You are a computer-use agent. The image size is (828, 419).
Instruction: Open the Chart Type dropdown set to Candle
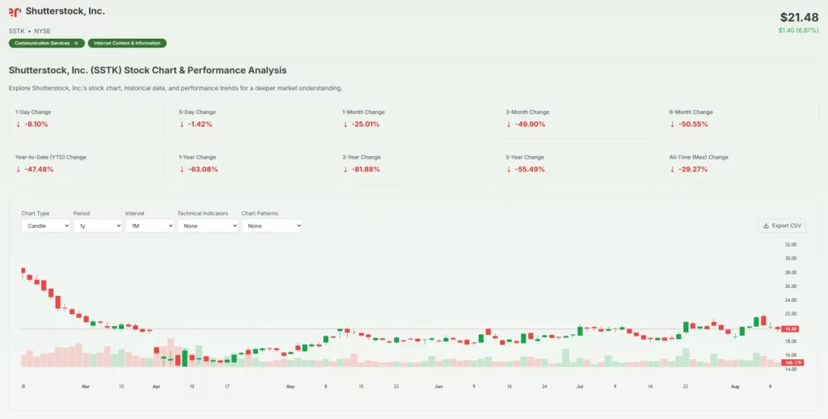(x=45, y=226)
